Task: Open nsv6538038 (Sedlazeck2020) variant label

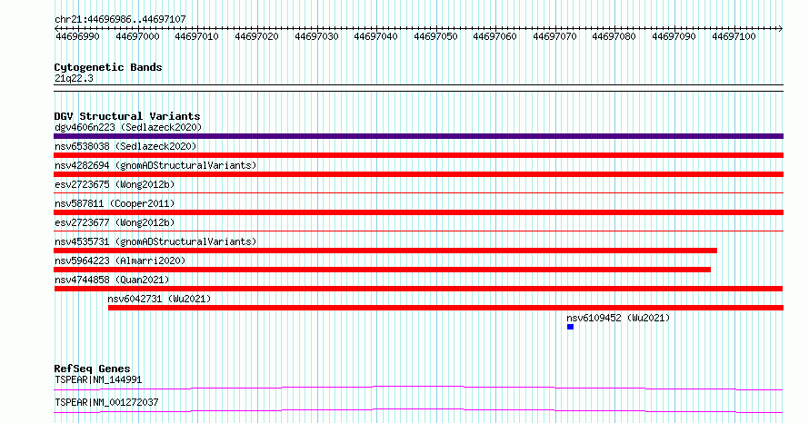Action: [x=125, y=146]
